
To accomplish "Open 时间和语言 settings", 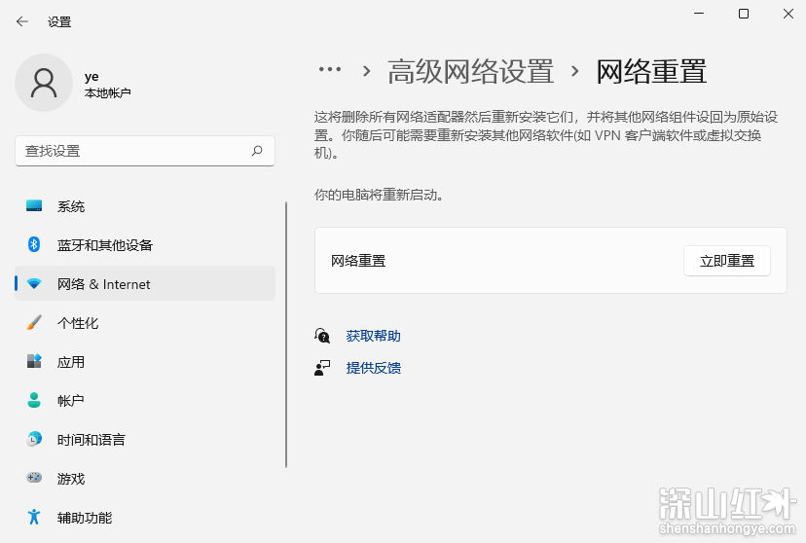I will pos(145,439).
